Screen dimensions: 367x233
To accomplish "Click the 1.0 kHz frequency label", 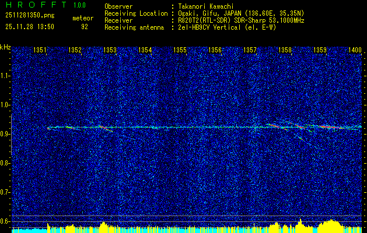I will click(5, 105).
